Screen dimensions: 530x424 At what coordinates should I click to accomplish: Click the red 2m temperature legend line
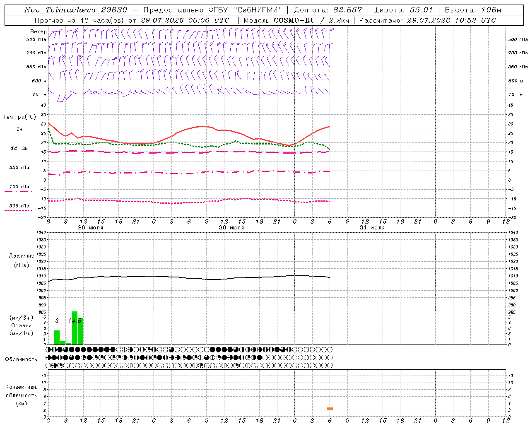19,134
